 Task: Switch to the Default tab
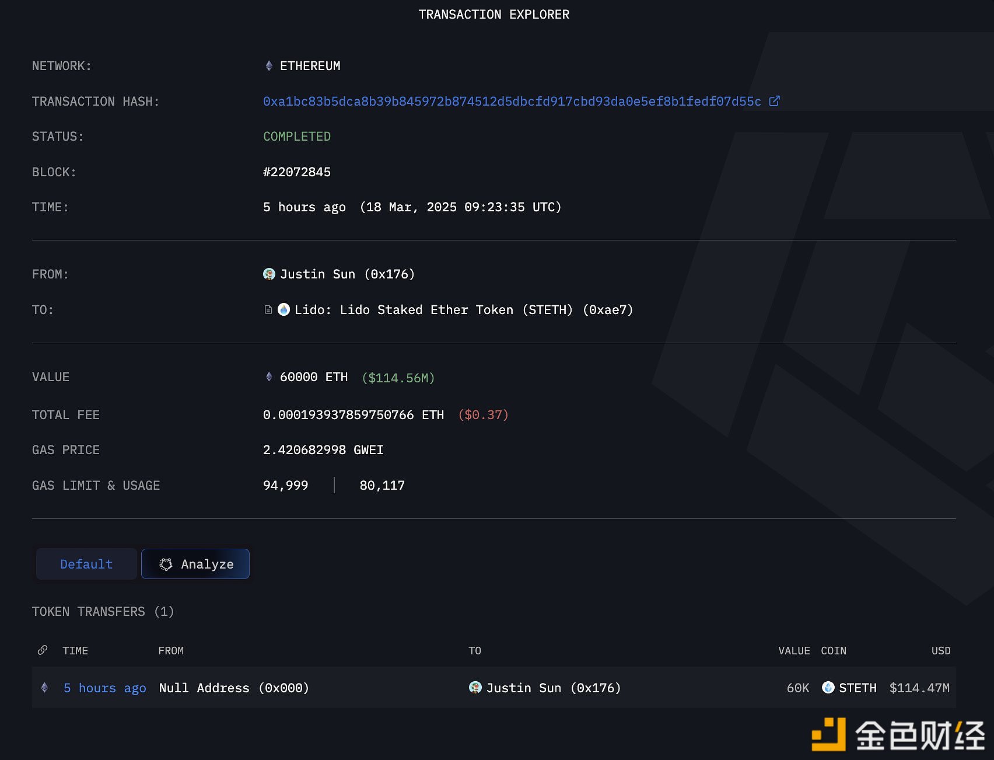86,564
